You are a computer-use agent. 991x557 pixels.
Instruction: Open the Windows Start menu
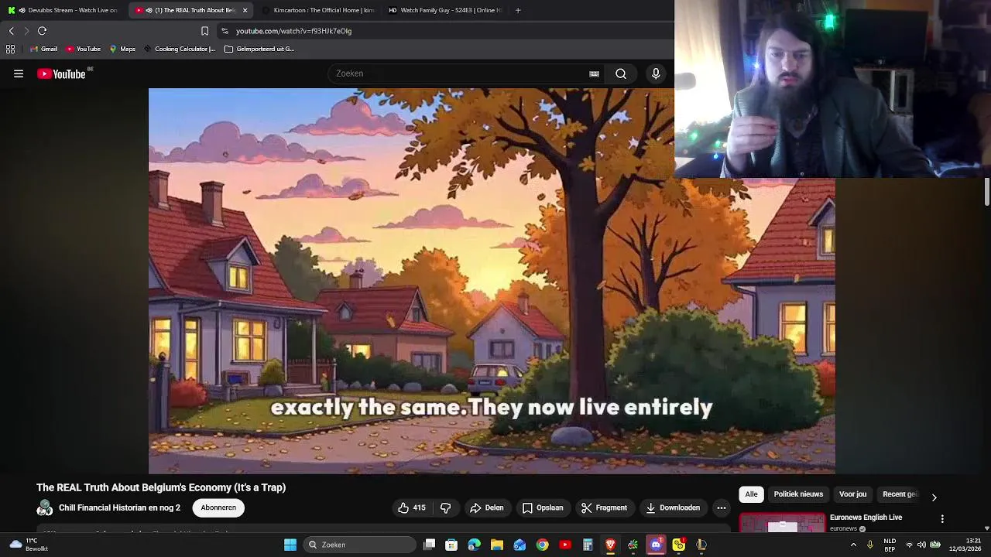pyautogui.click(x=290, y=545)
